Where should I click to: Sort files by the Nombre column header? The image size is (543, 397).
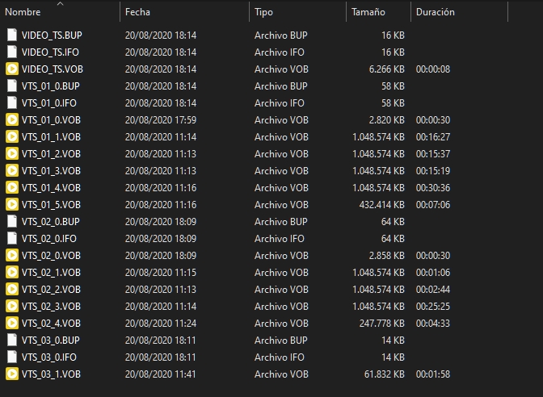tap(23, 13)
